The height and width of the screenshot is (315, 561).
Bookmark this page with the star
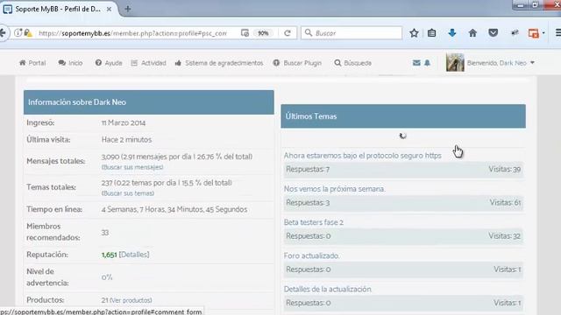click(414, 33)
